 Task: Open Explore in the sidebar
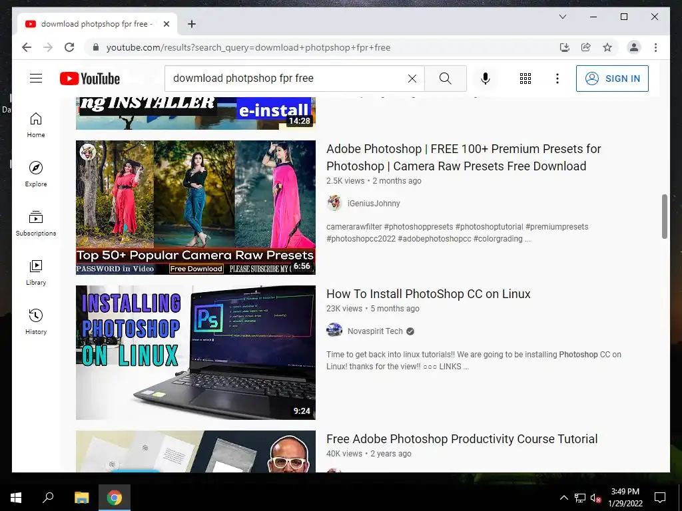pyautogui.click(x=36, y=174)
